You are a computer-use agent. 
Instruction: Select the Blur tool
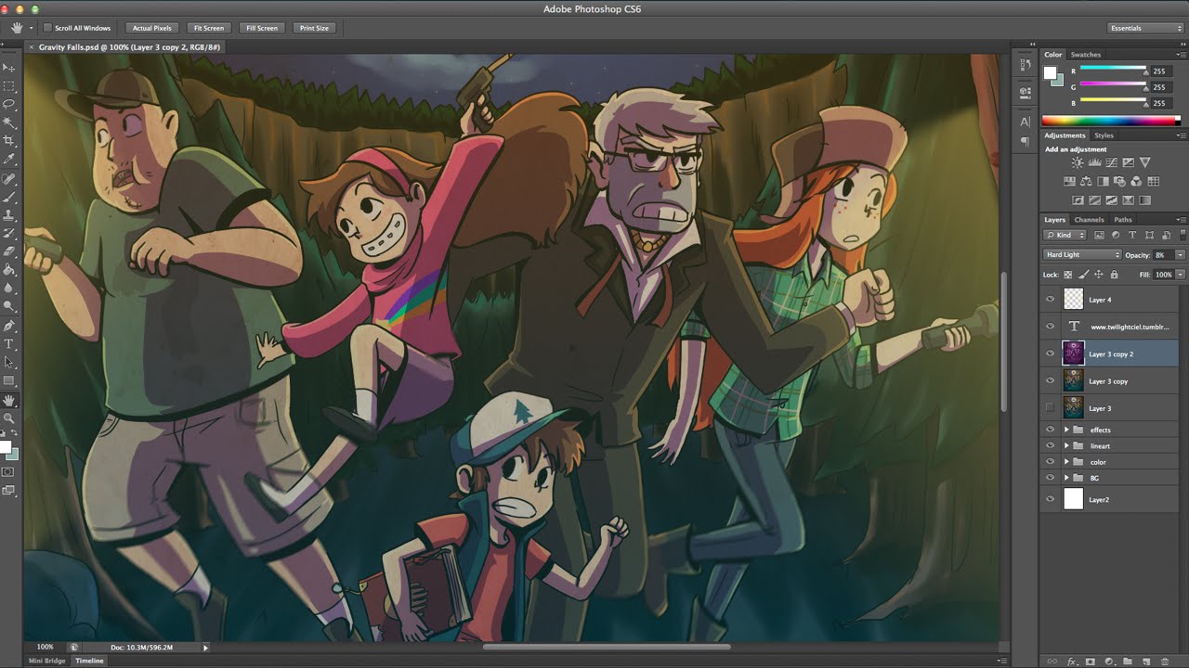[9, 289]
